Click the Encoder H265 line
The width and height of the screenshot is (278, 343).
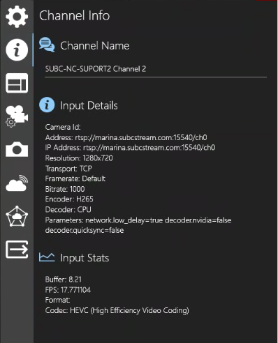pos(69,199)
